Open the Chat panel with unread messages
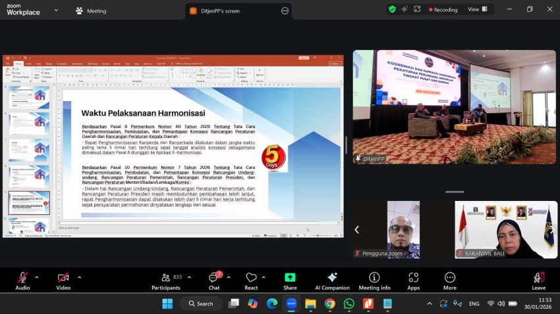This screenshot has width=560, height=314. coord(214,281)
